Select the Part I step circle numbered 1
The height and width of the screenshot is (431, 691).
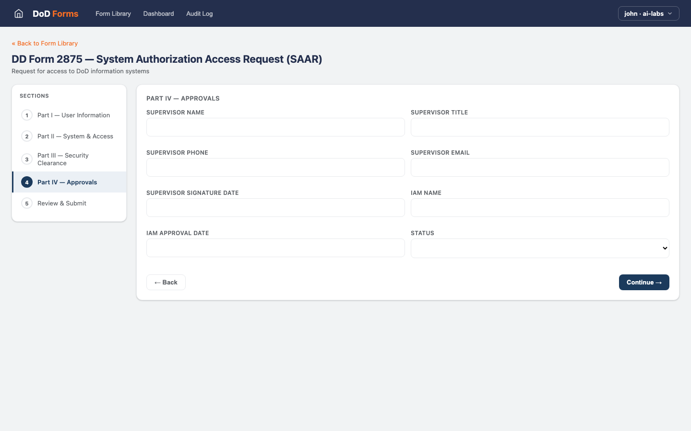pyautogui.click(x=26, y=115)
